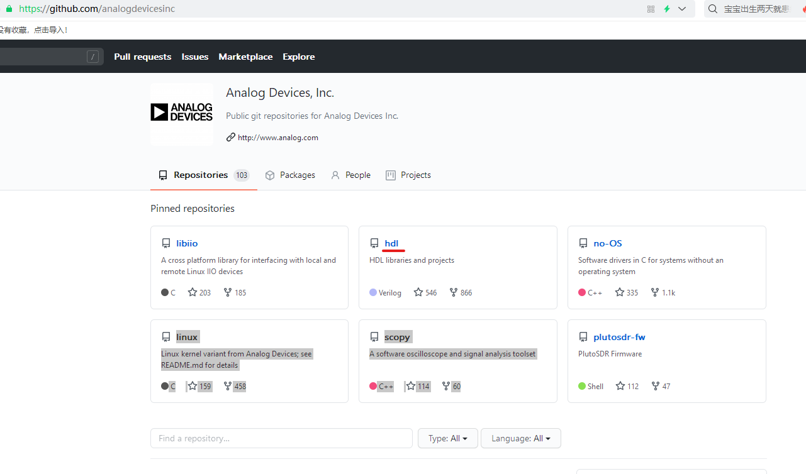This screenshot has height=474, width=806.
Task: Open the browser search magnifier
Action: pos(712,9)
